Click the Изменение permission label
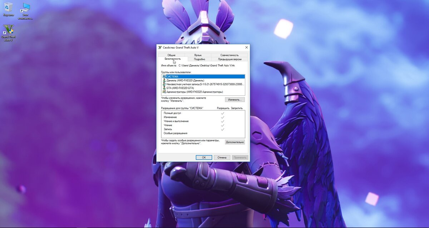 pyautogui.click(x=170, y=117)
